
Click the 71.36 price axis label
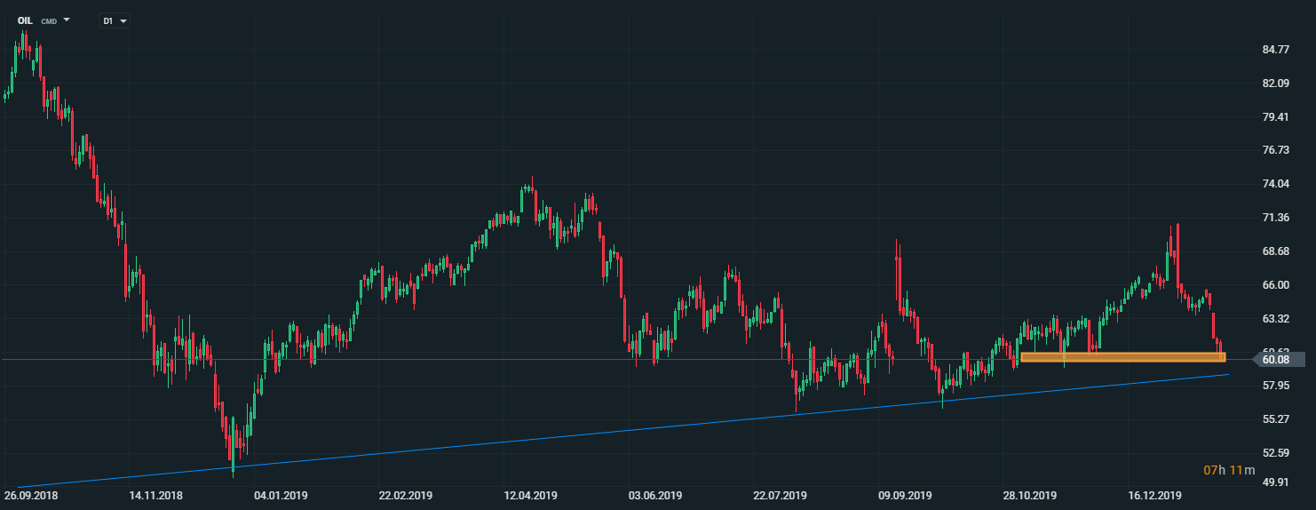1275,218
